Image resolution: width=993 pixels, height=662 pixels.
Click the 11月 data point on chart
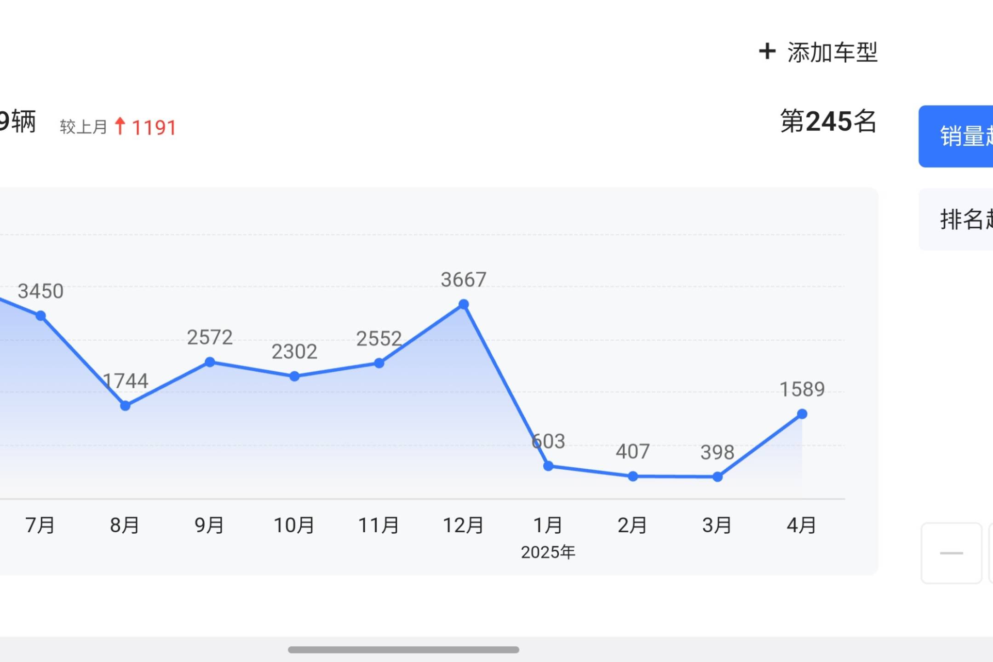pos(379,363)
